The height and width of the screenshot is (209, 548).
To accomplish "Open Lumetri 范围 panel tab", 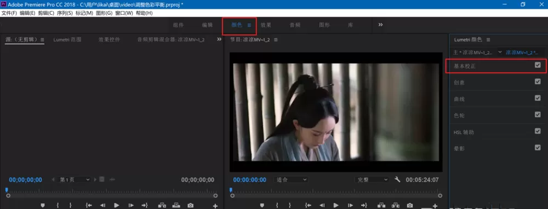I will [67, 40].
